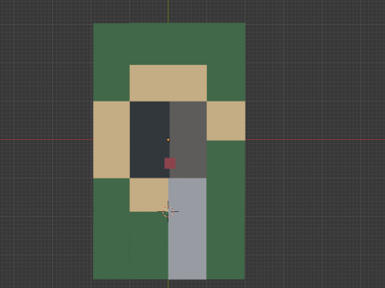385x288 pixels.
Task: Select the large green area above the wide tan block
Action: [169, 43]
